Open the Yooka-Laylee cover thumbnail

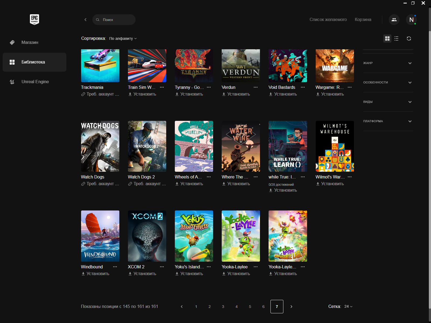coord(241,236)
